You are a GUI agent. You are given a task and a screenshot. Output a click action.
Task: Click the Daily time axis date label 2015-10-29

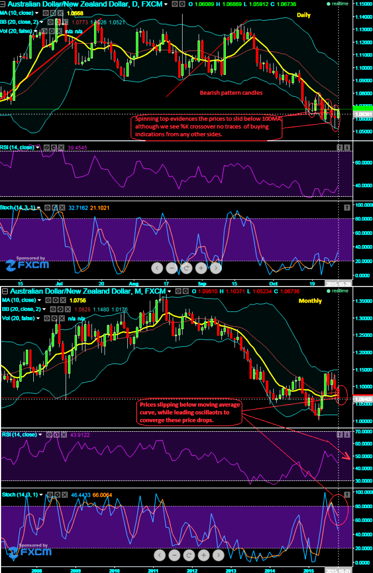(x=338, y=284)
